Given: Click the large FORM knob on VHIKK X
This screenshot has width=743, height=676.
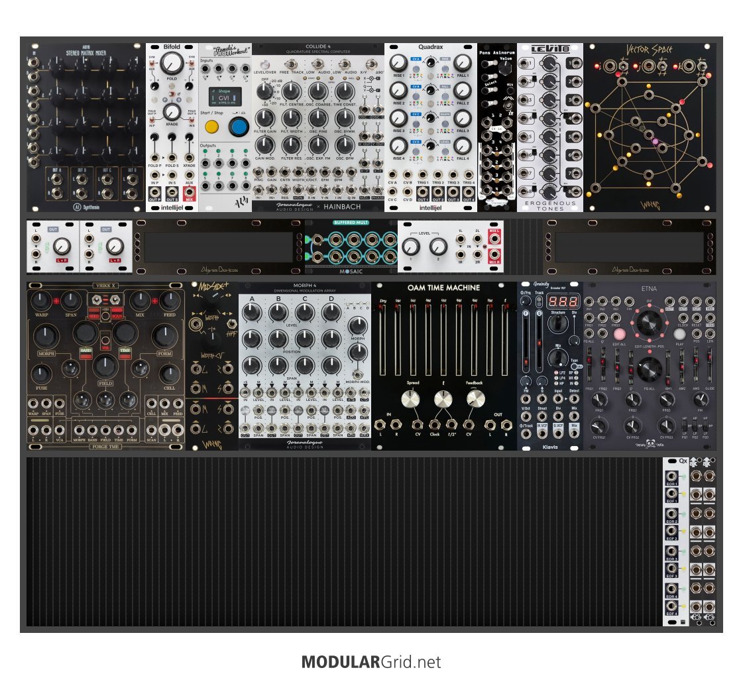Looking at the screenshot, I should pos(164,336).
